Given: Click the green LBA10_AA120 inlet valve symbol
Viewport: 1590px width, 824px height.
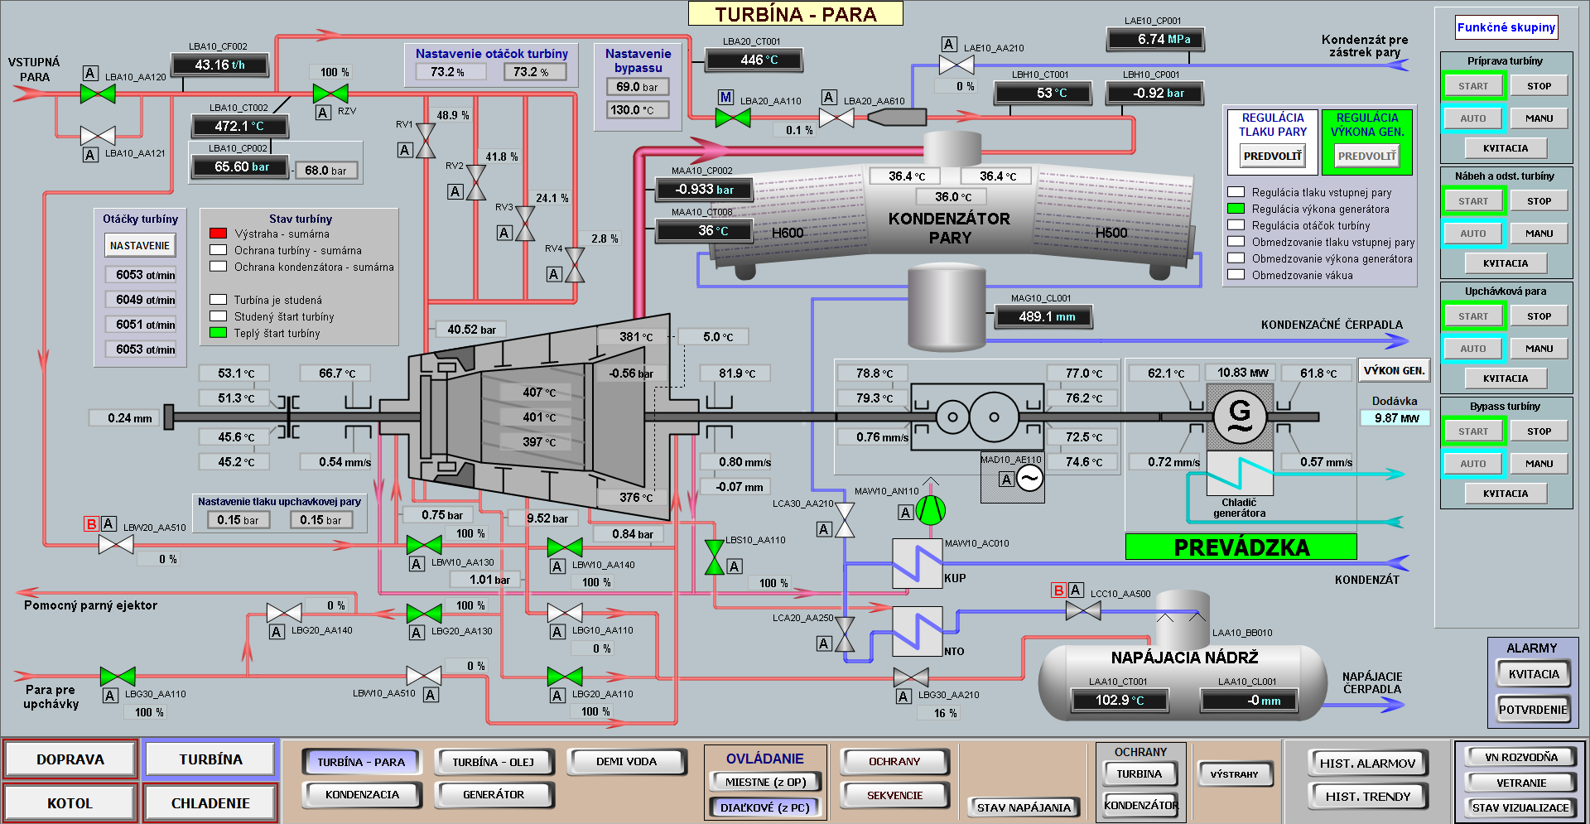Looking at the screenshot, I should click(x=98, y=94).
